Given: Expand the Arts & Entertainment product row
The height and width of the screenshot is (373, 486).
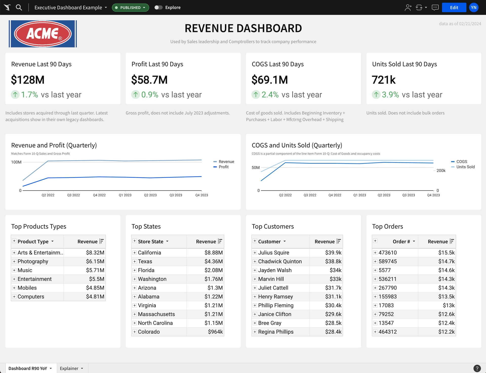Looking at the screenshot, I should 14,253.
